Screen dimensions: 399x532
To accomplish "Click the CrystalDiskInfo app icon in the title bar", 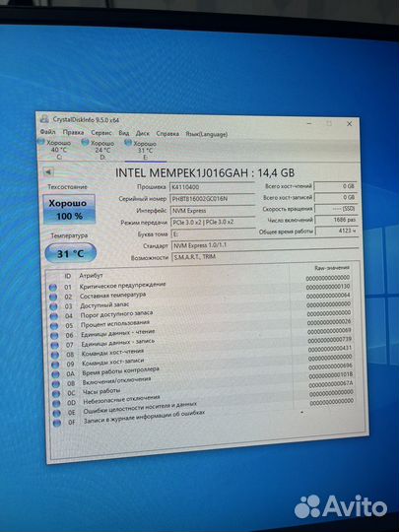I will [x=44, y=119].
